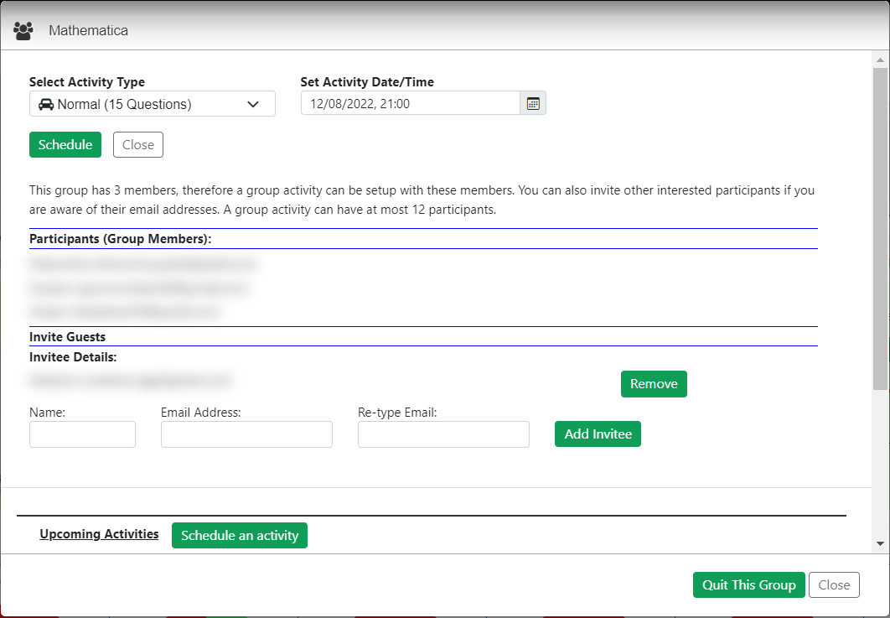Click Close next to the Schedule button
Screen dimensions: 890x618
pyautogui.click(x=138, y=145)
